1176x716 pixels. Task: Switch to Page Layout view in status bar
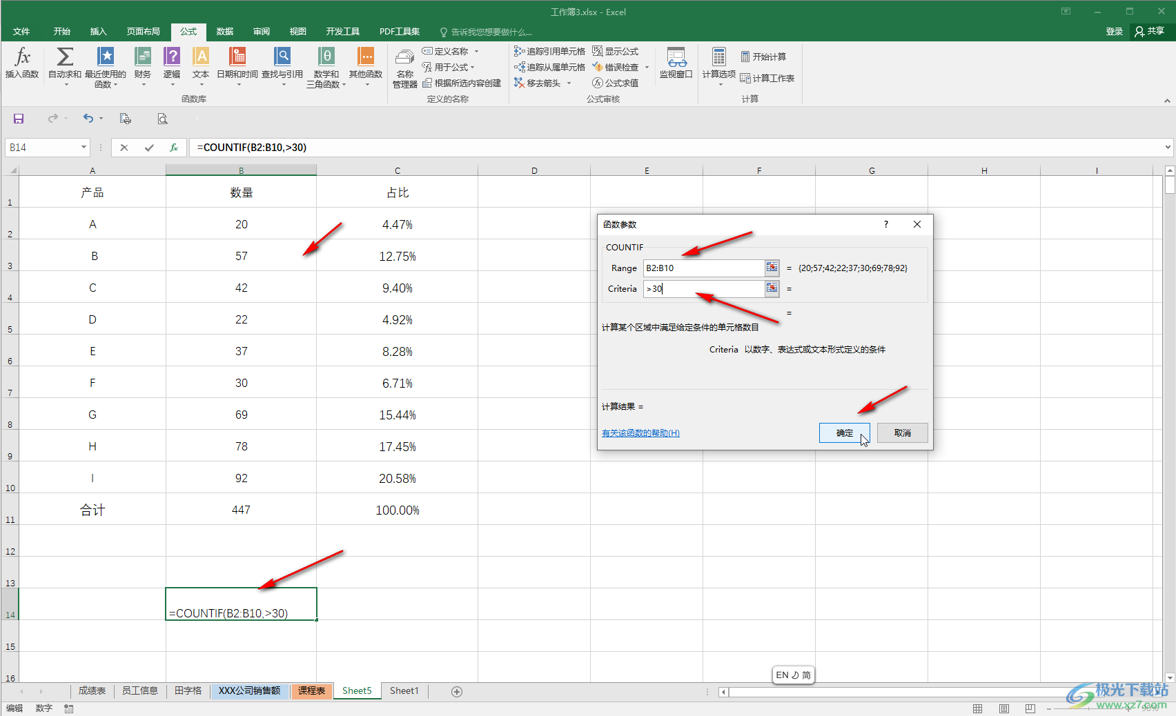coord(1004,708)
